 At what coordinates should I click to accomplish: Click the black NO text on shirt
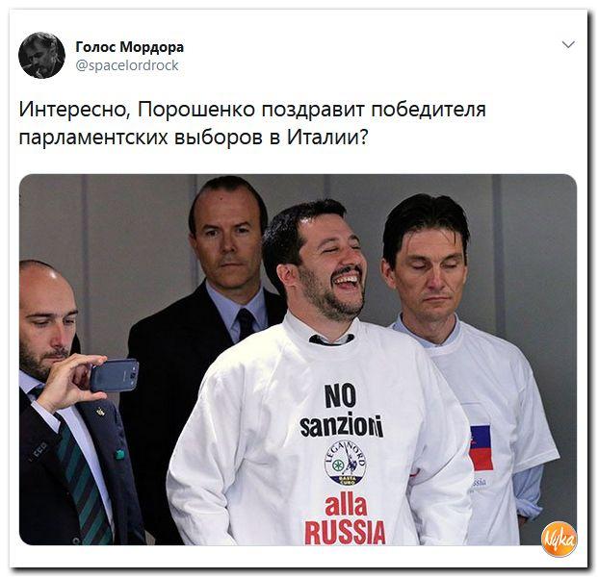[340, 396]
